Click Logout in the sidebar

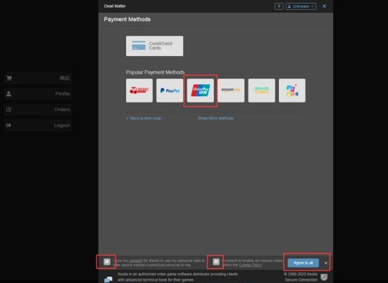[x=38, y=125]
